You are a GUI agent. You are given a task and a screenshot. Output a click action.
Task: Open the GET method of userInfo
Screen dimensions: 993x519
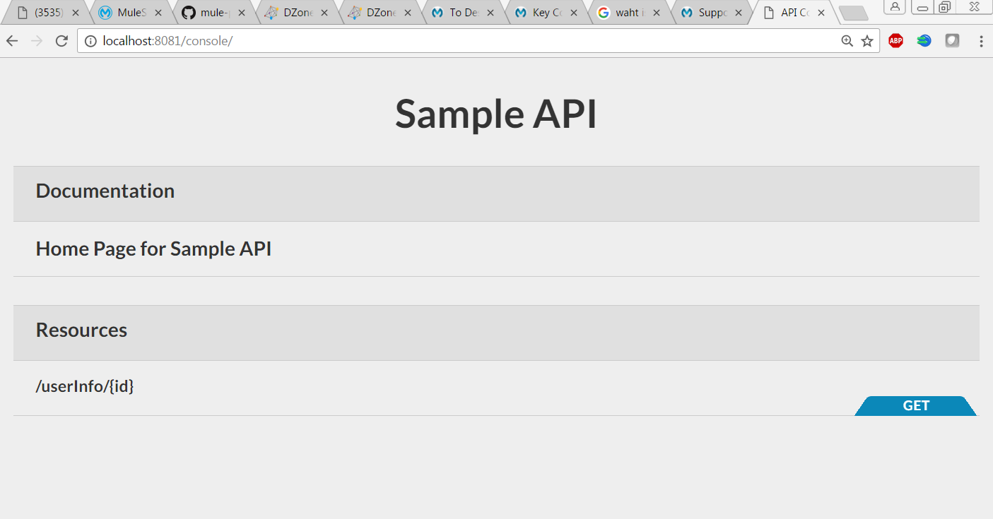[x=915, y=405]
